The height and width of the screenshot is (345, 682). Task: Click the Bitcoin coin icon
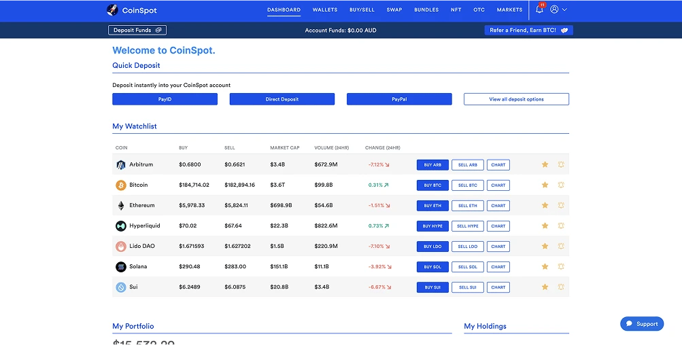120,185
